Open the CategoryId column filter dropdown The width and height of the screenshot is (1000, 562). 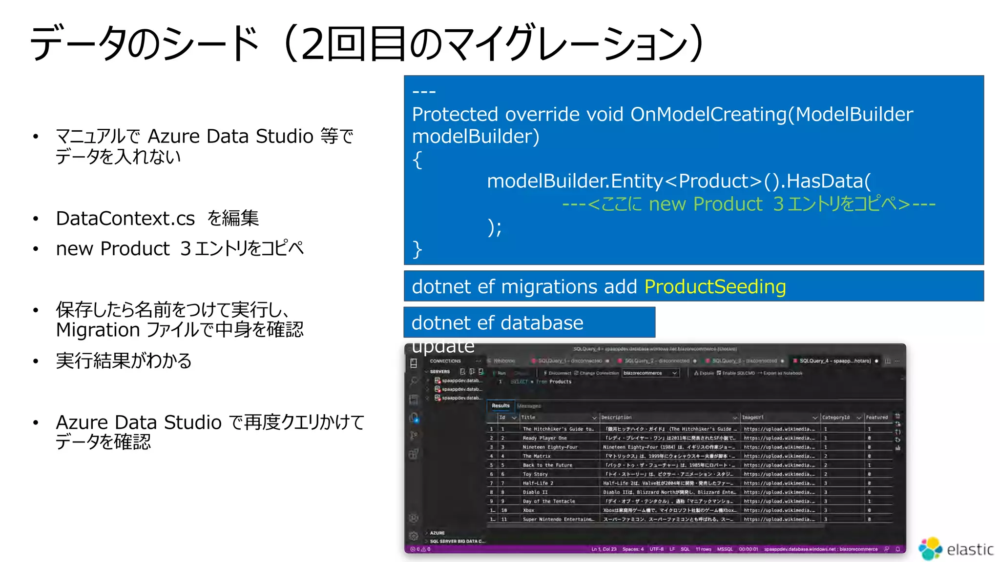click(x=859, y=418)
